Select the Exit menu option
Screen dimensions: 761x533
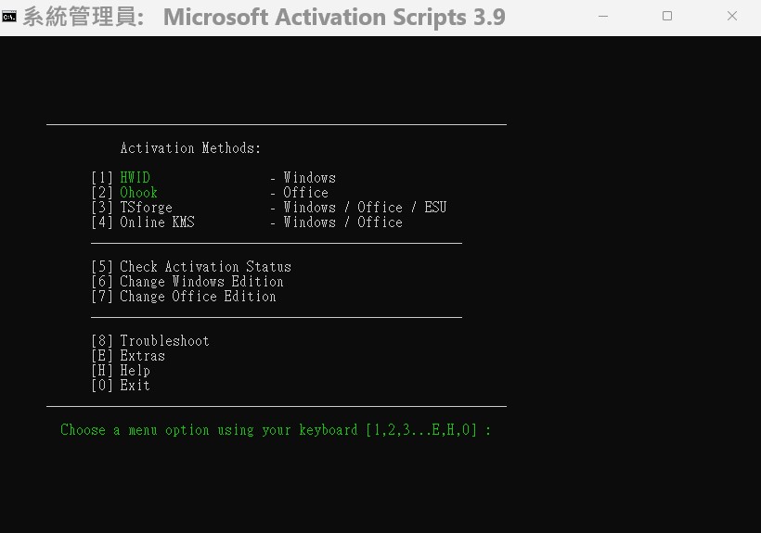pyautogui.click(x=135, y=386)
